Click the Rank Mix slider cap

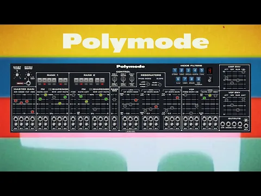114,100
